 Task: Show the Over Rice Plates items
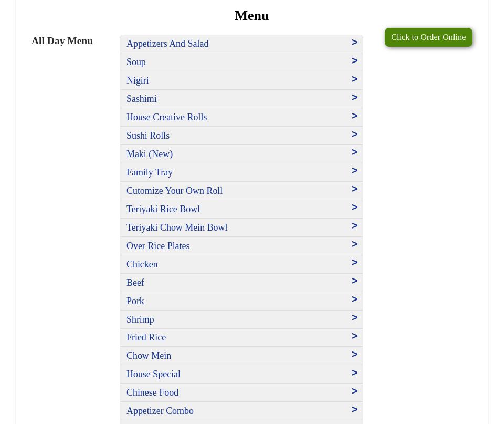coord(158,246)
